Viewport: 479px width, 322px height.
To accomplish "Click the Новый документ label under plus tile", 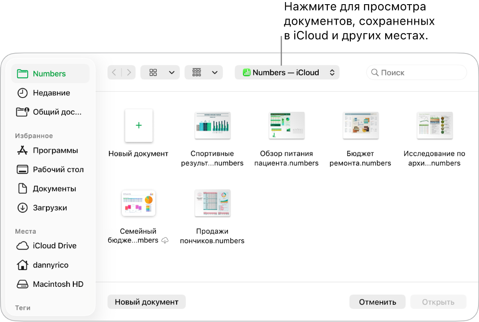I will coord(139,154).
